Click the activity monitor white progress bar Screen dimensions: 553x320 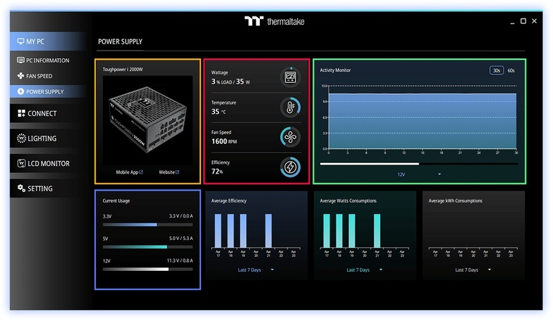click(369, 164)
